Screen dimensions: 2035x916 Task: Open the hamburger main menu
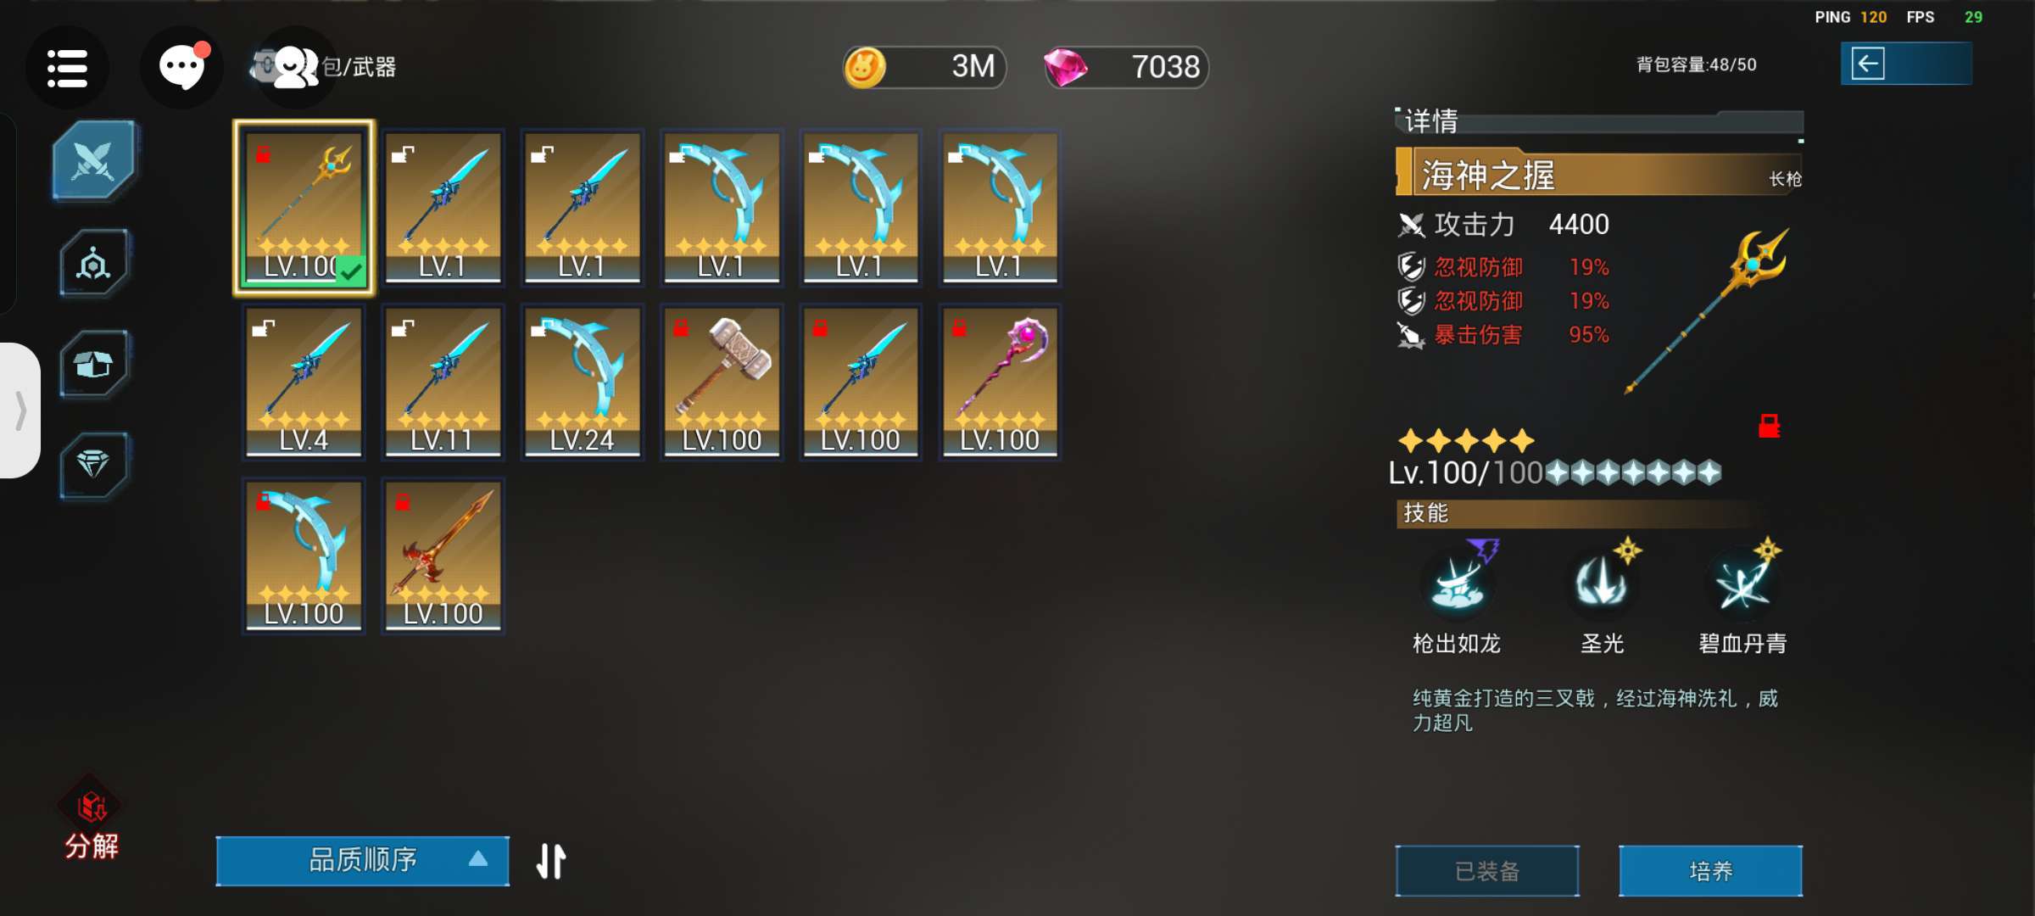(x=67, y=68)
